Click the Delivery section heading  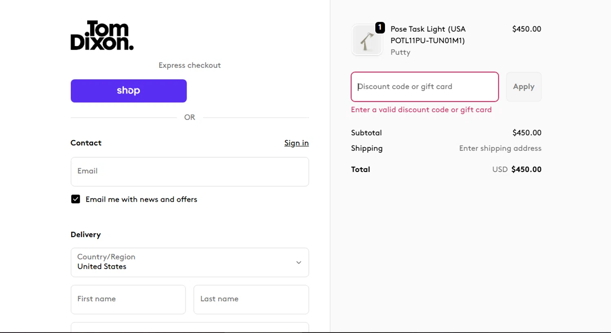tap(86, 235)
